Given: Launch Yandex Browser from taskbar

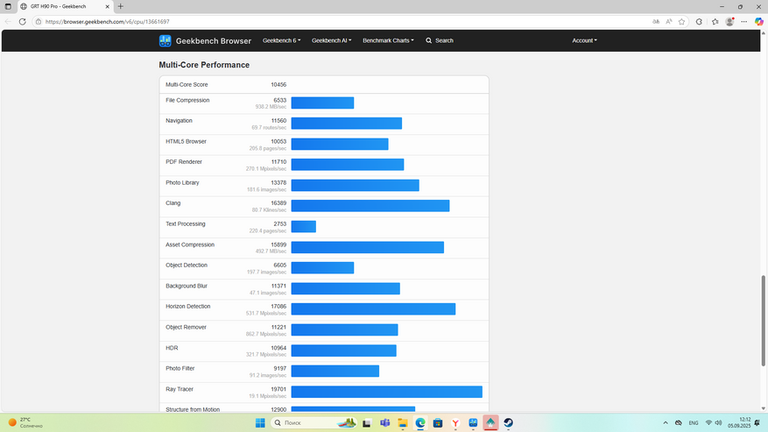Looking at the screenshot, I should 455,422.
